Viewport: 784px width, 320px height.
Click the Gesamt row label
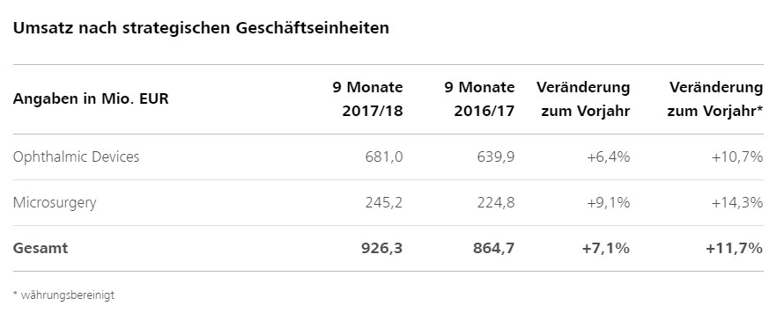coord(41,248)
